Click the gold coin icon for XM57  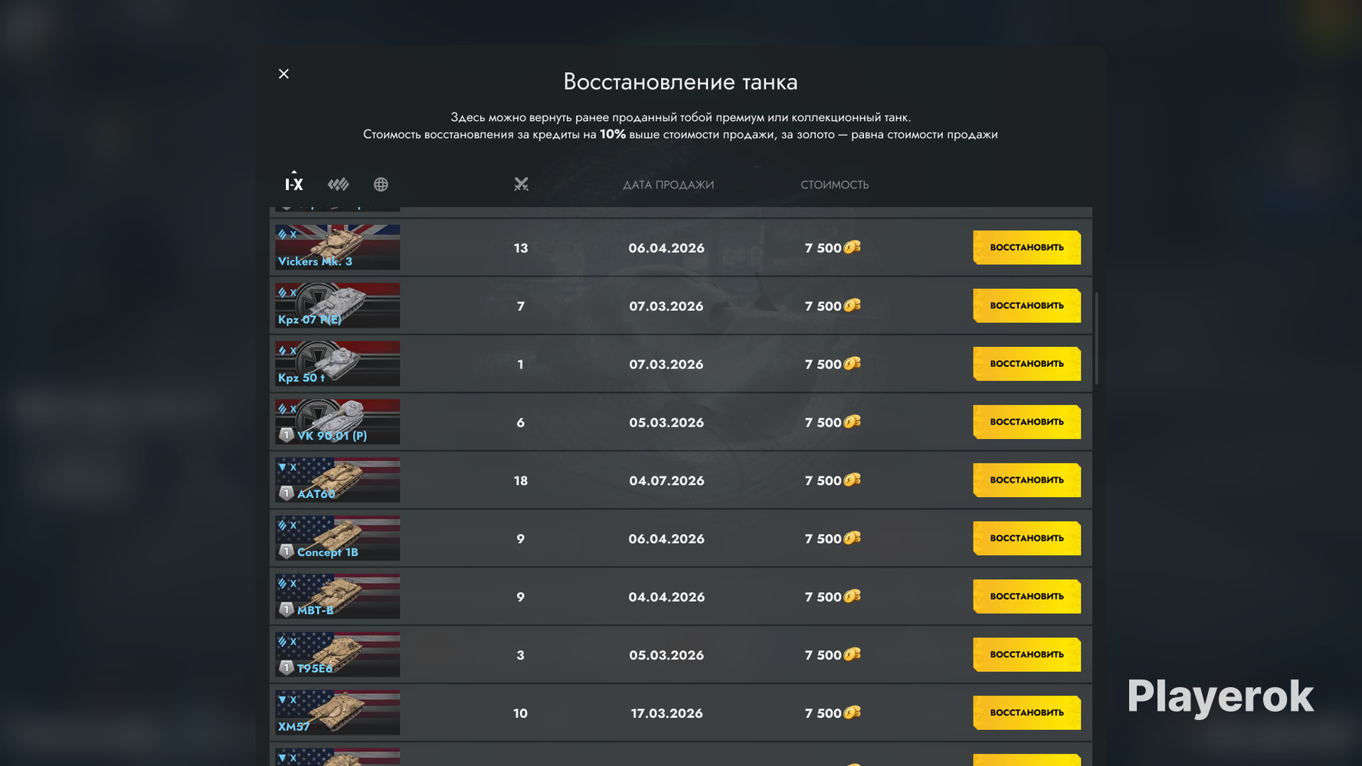pos(852,712)
